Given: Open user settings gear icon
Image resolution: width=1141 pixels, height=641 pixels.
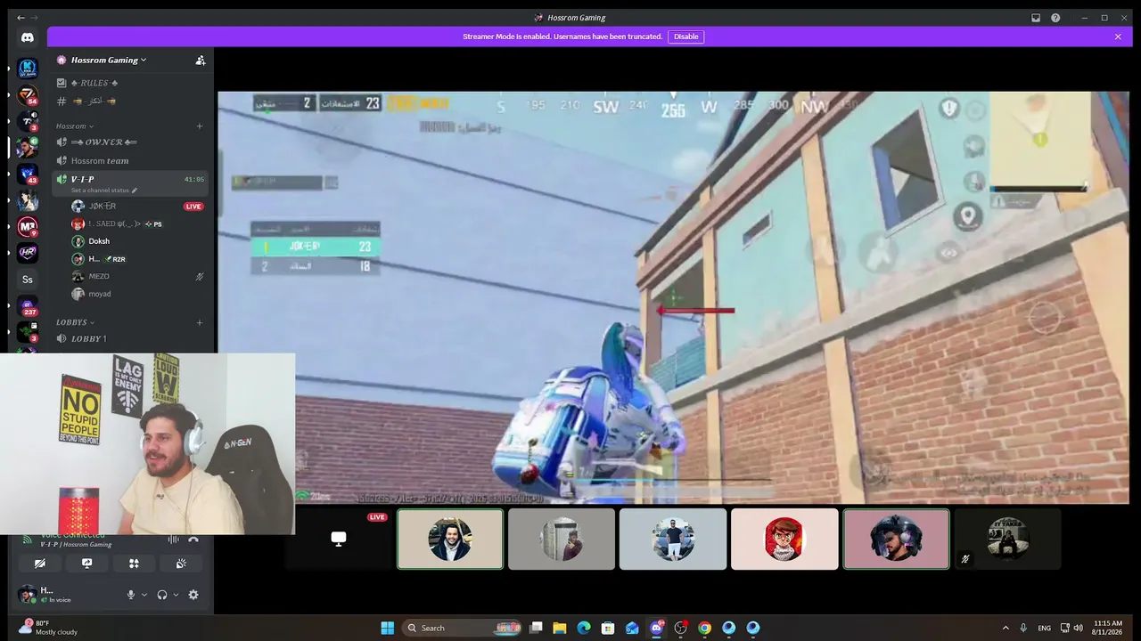Looking at the screenshot, I should tap(193, 595).
